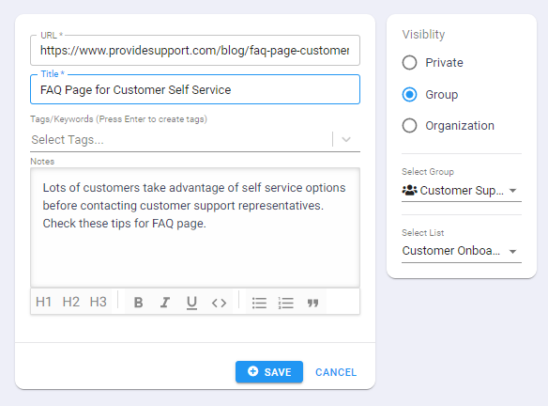The height and width of the screenshot is (406, 548).
Task: Toggle italic formatting in notes editor
Action: pos(165,302)
